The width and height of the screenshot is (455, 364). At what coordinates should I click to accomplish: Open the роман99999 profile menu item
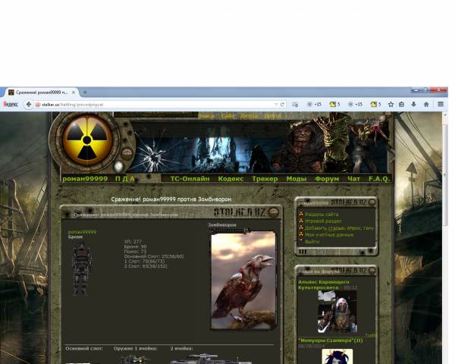click(85, 179)
